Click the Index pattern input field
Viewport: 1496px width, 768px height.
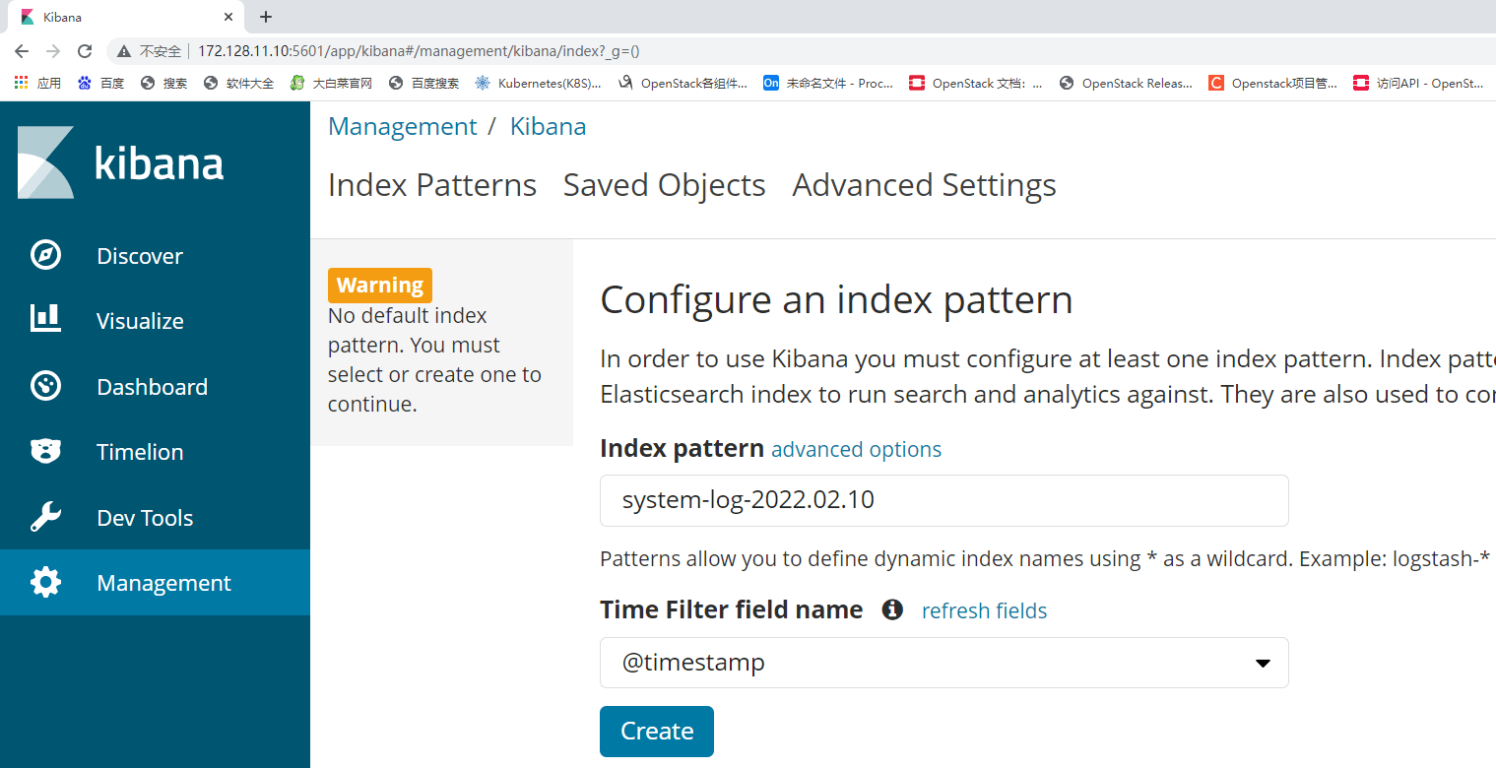pyautogui.click(x=943, y=500)
